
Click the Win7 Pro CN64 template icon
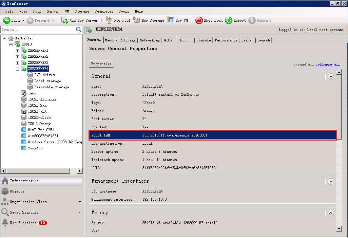coord(24,130)
